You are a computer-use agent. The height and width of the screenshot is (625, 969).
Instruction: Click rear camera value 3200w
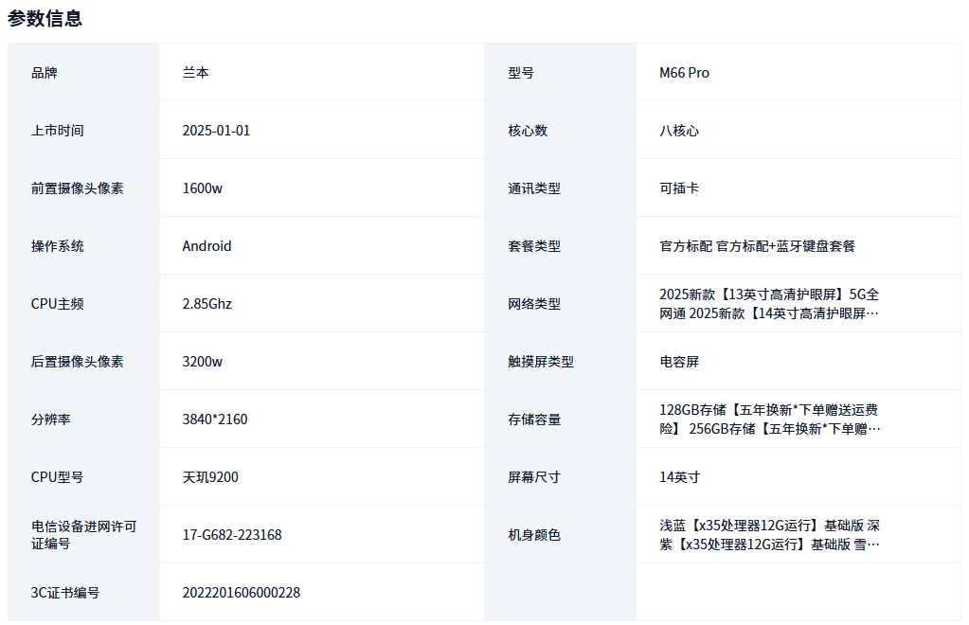(x=202, y=362)
